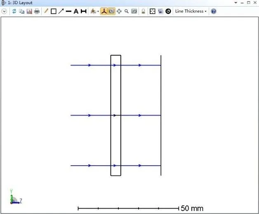The height and width of the screenshot is (214, 259).
Task: Click the Save layout icon
Action: pos(29,11)
